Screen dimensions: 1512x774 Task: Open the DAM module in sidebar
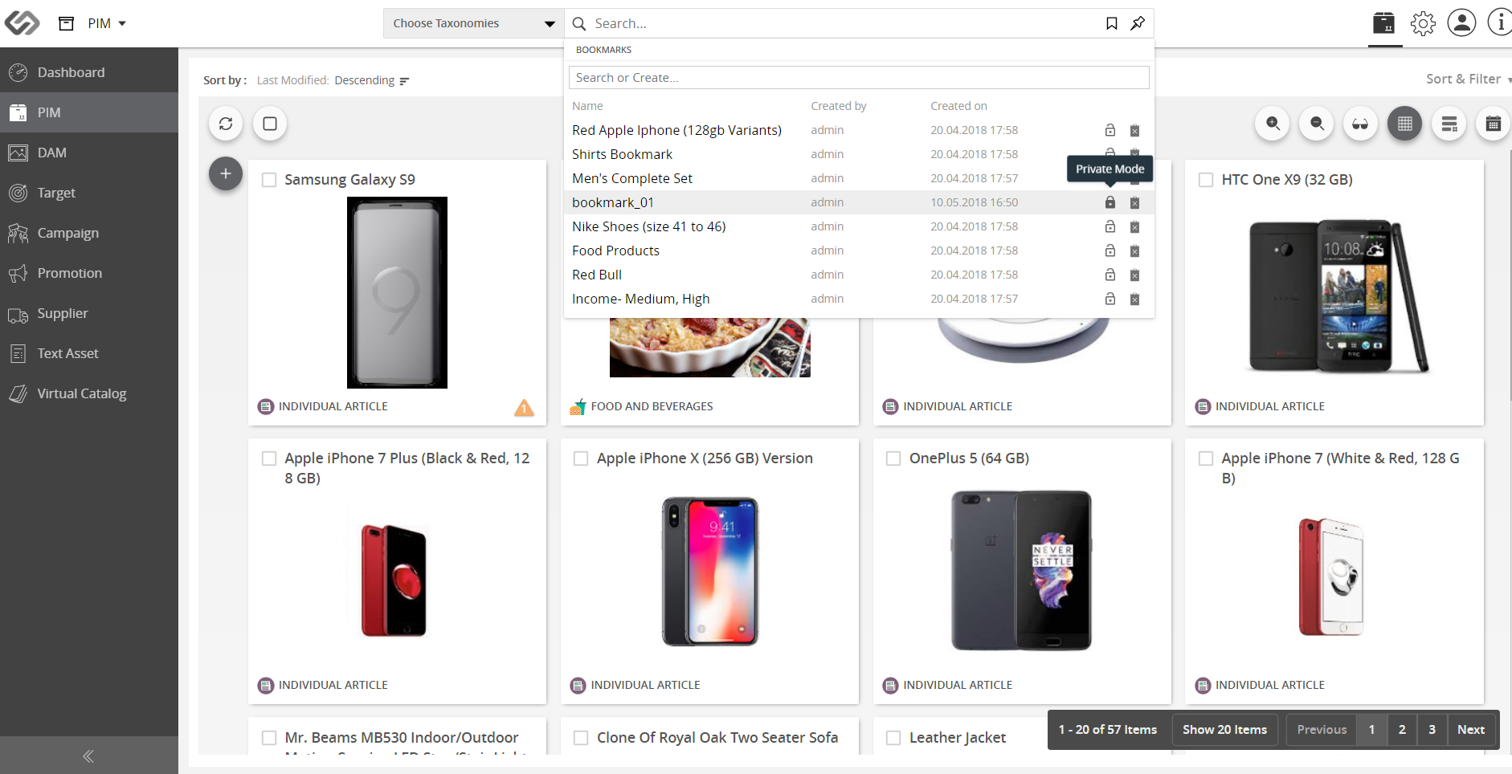[89, 153]
